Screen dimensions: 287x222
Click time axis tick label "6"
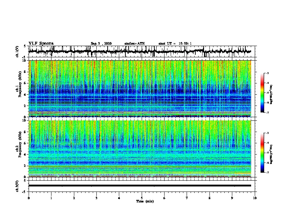point(165,198)
